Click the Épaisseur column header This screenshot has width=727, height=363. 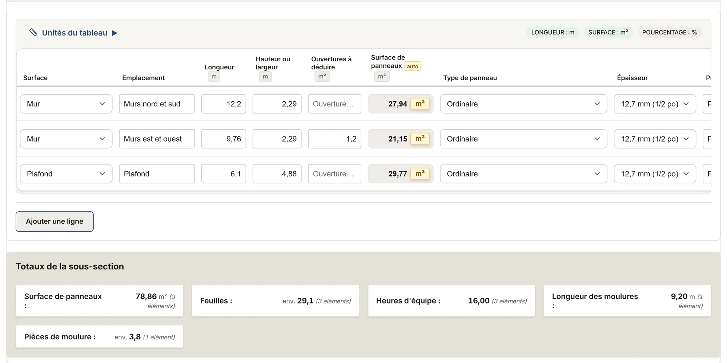[x=632, y=78]
